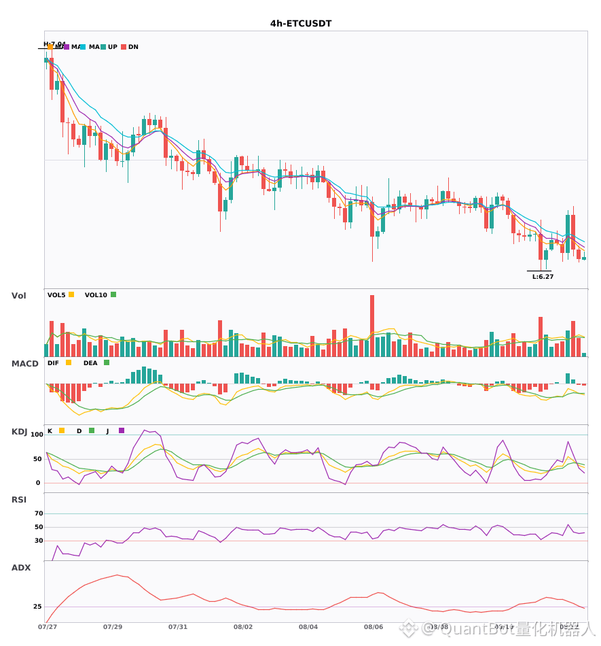The image size is (601, 646).
Task: Click the KDJ axis value 100
Action: [37, 435]
